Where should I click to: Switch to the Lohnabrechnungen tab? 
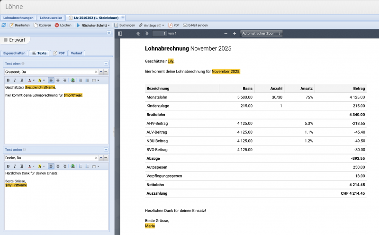click(18, 18)
